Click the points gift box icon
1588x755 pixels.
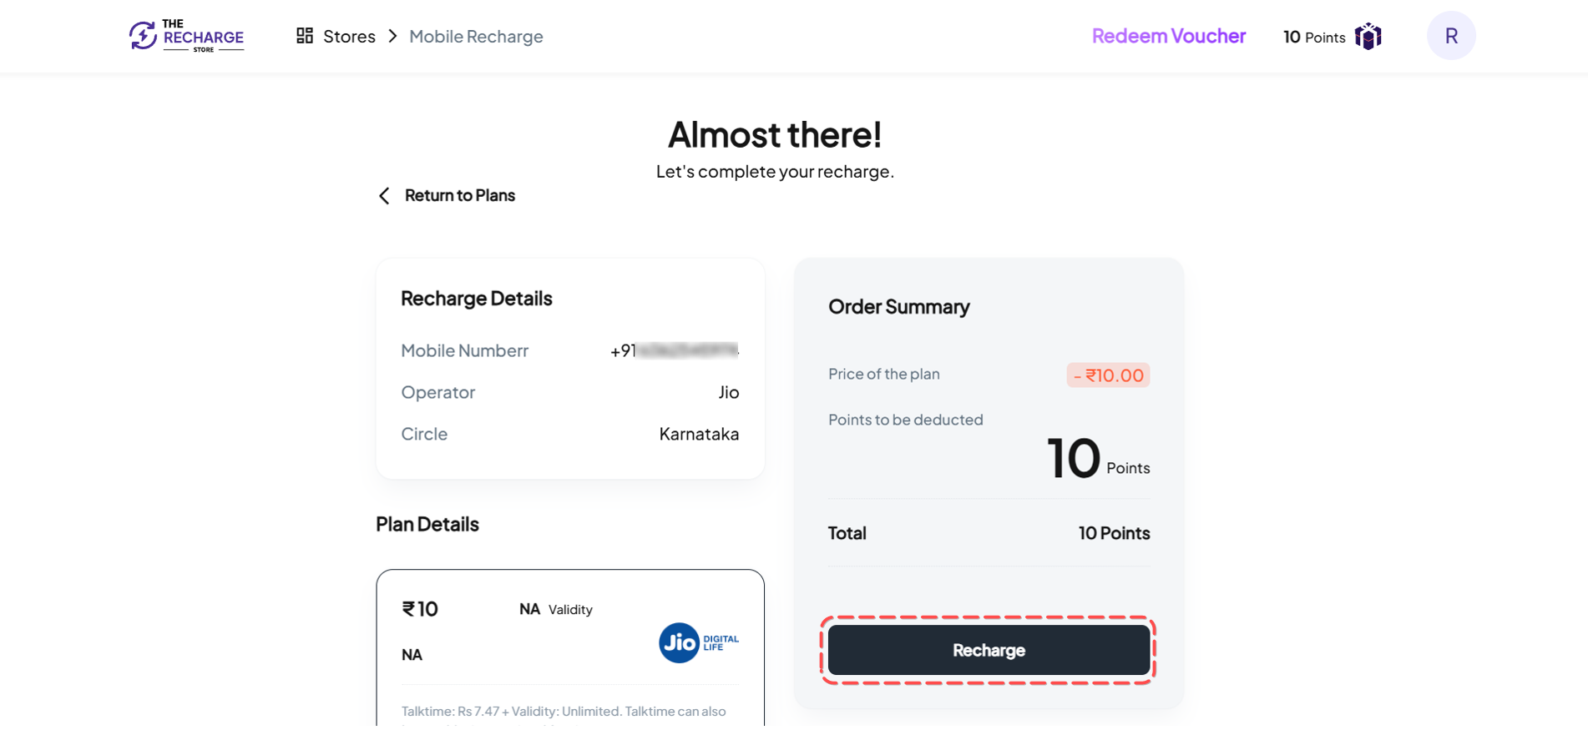coord(1368,36)
